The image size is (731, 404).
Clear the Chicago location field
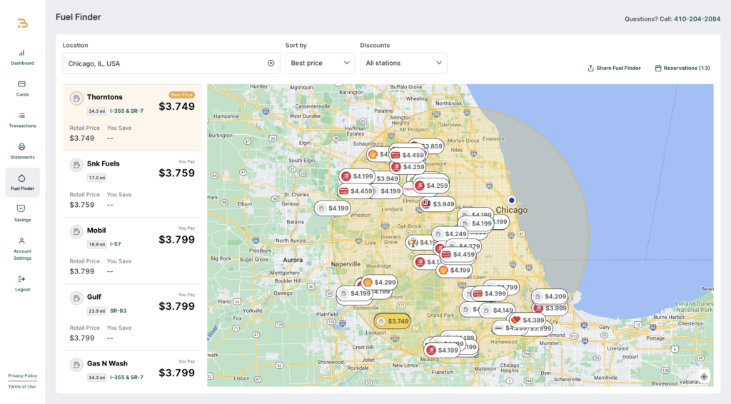[x=271, y=63]
